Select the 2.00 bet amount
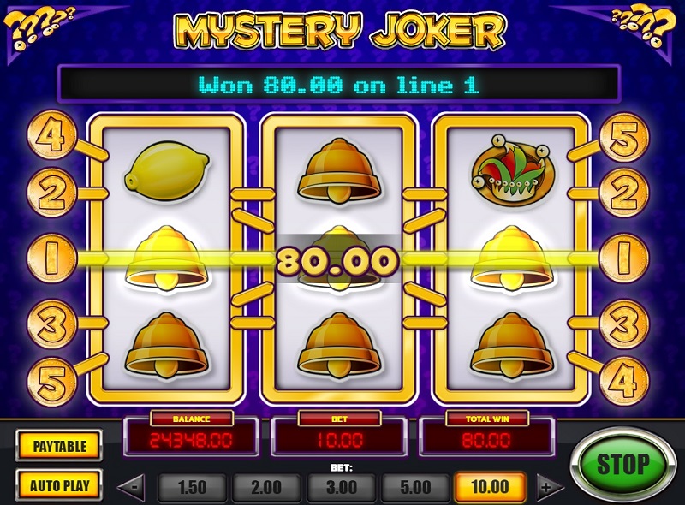This screenshot has height=505, width=685. (x=266, y=487)
